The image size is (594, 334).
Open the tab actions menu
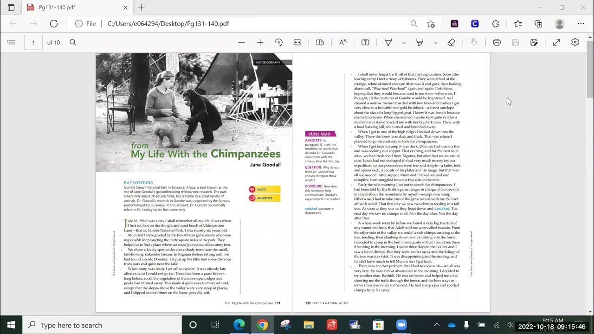tap(11, 7)
